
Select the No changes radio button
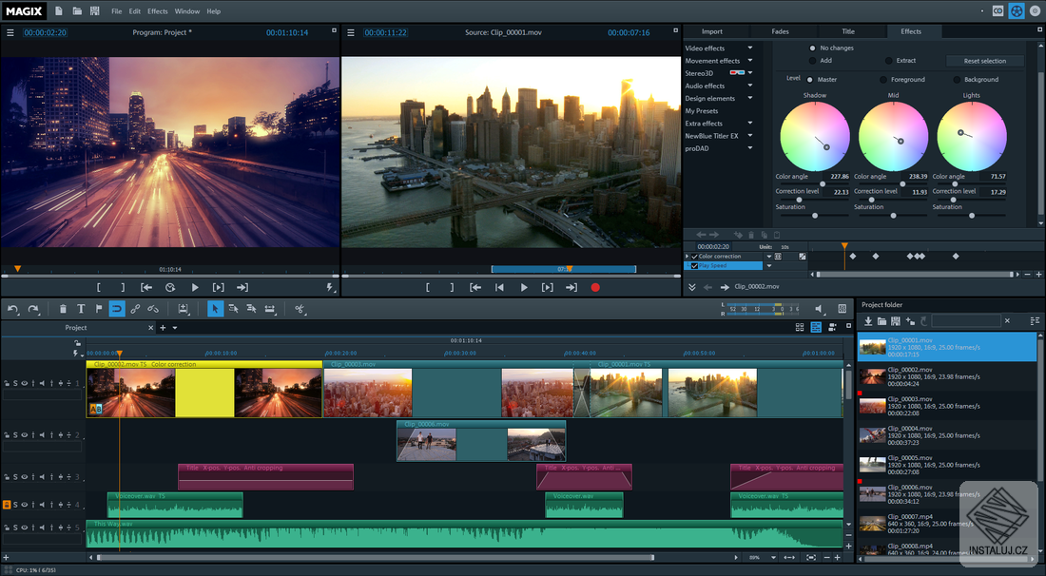pos(812,48)
